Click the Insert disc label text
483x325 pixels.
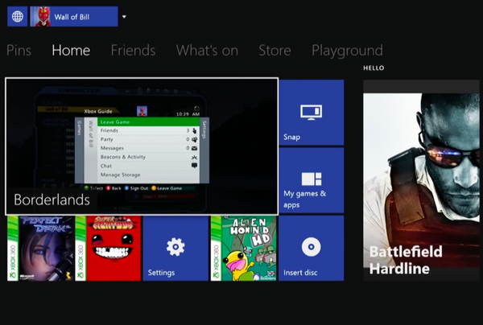300,273
